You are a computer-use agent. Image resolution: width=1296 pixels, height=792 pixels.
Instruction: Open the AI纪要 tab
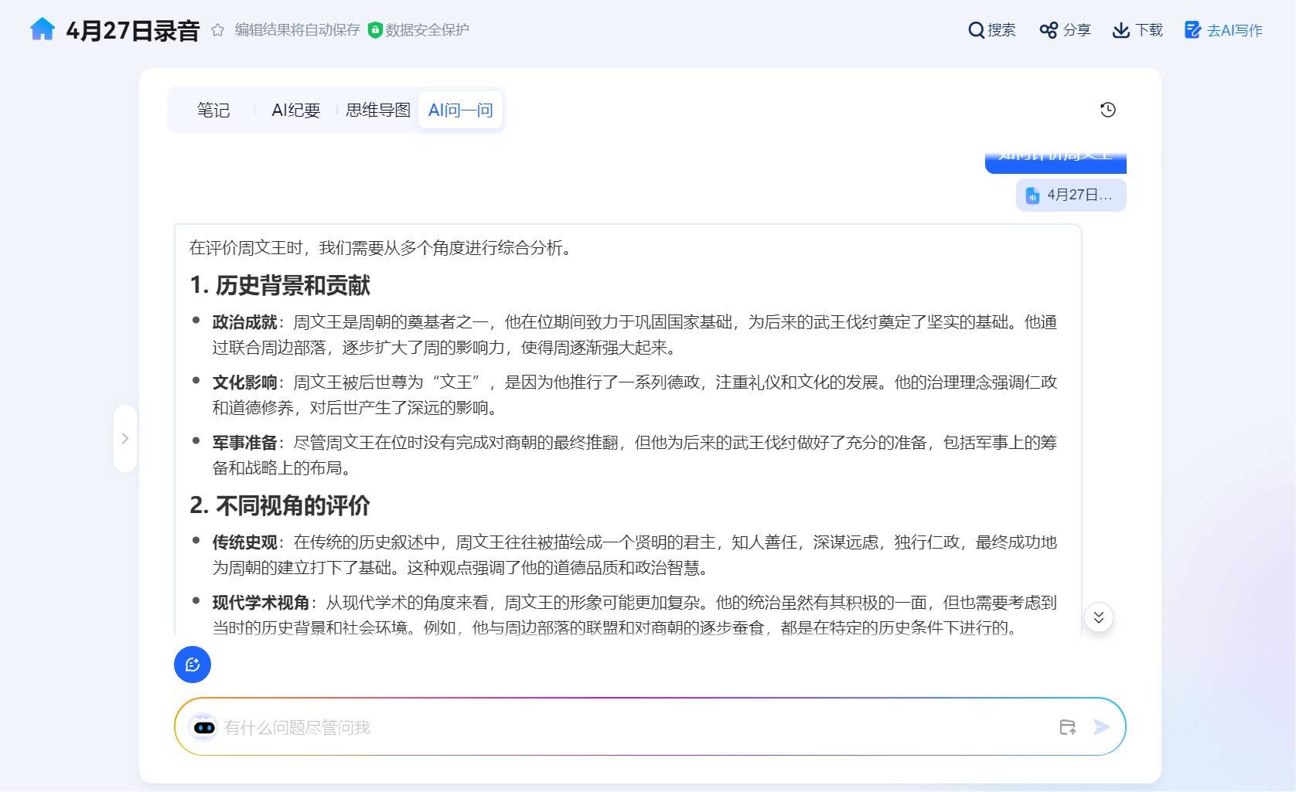295,110
